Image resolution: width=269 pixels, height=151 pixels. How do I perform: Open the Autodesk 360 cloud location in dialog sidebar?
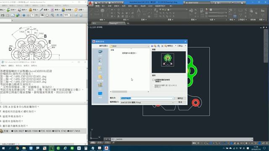coord(100,53)
